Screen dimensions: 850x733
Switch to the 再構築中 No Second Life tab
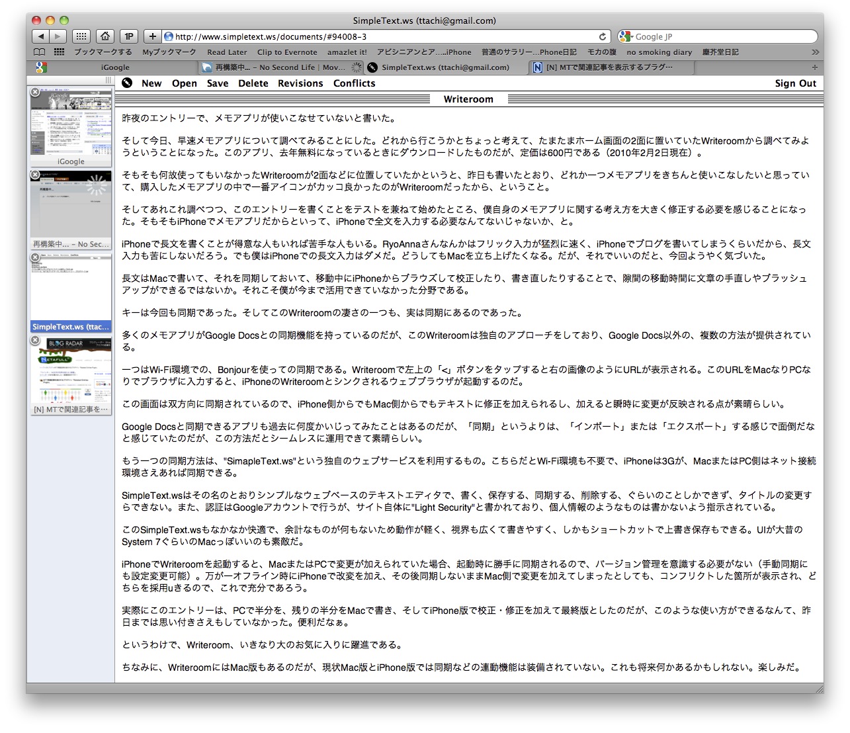click(x=280, y=67)
